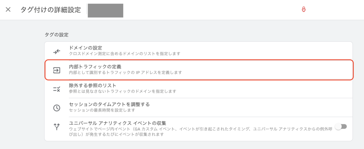364x149 pixels.
Task: Click the gray redacted box in header
Action: click(x=106, y=11)
